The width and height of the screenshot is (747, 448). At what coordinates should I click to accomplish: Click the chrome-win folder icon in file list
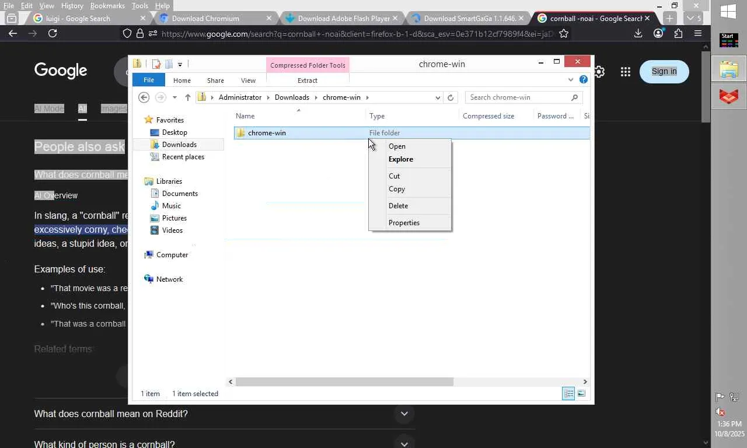point(240,133)
